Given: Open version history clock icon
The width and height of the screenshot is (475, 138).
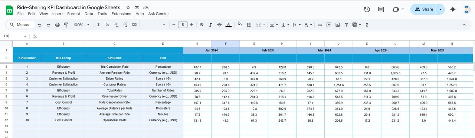Looking at the screenshot, I should coord(367,9).
